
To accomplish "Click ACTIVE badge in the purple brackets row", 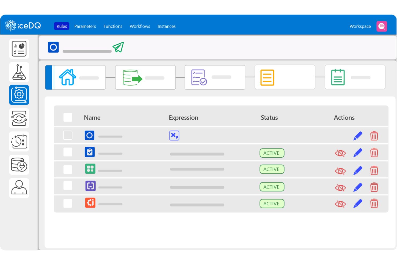I will [272, 187].
